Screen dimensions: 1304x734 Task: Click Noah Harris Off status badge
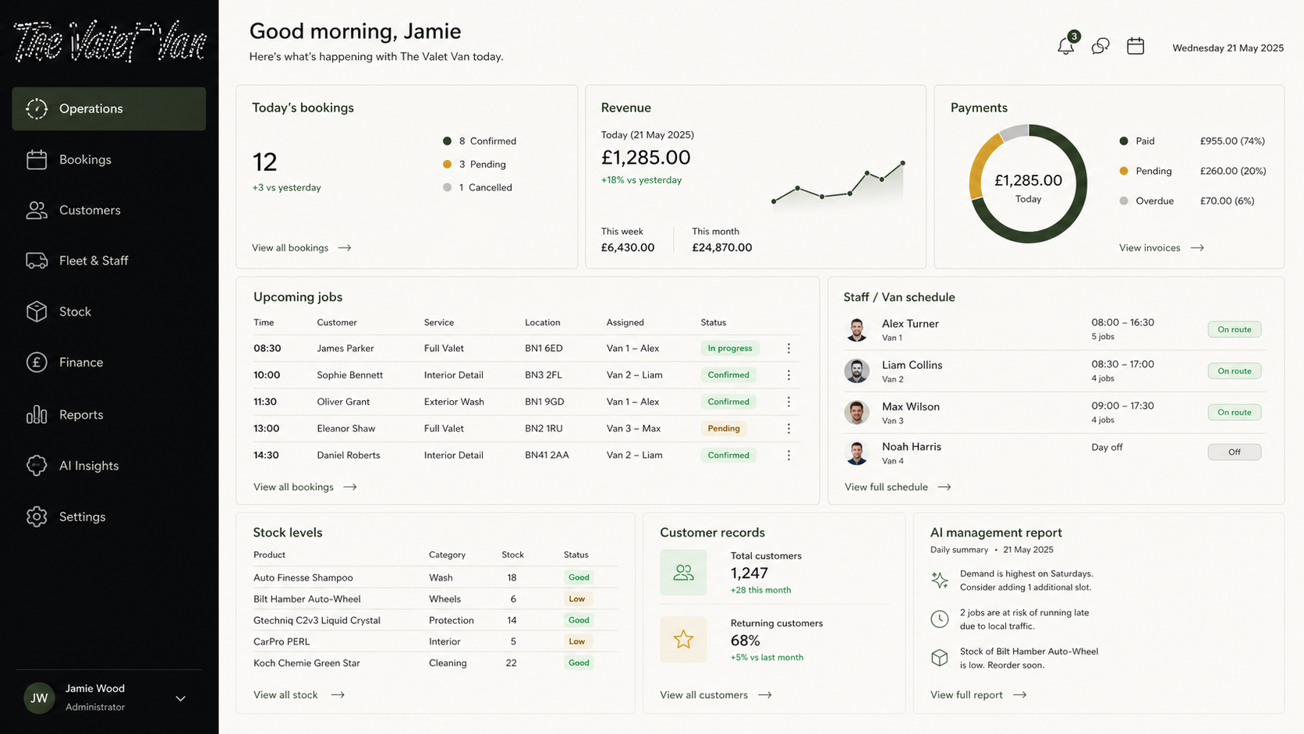coord(1235,452)
